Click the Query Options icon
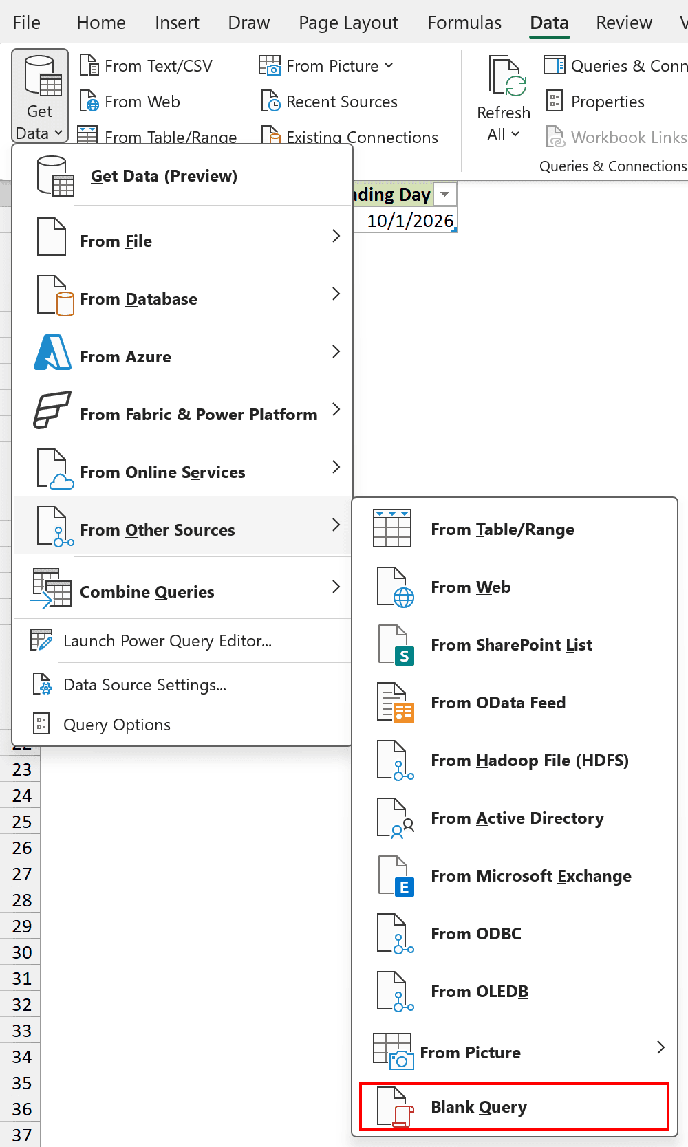 (x=41, y=724)
